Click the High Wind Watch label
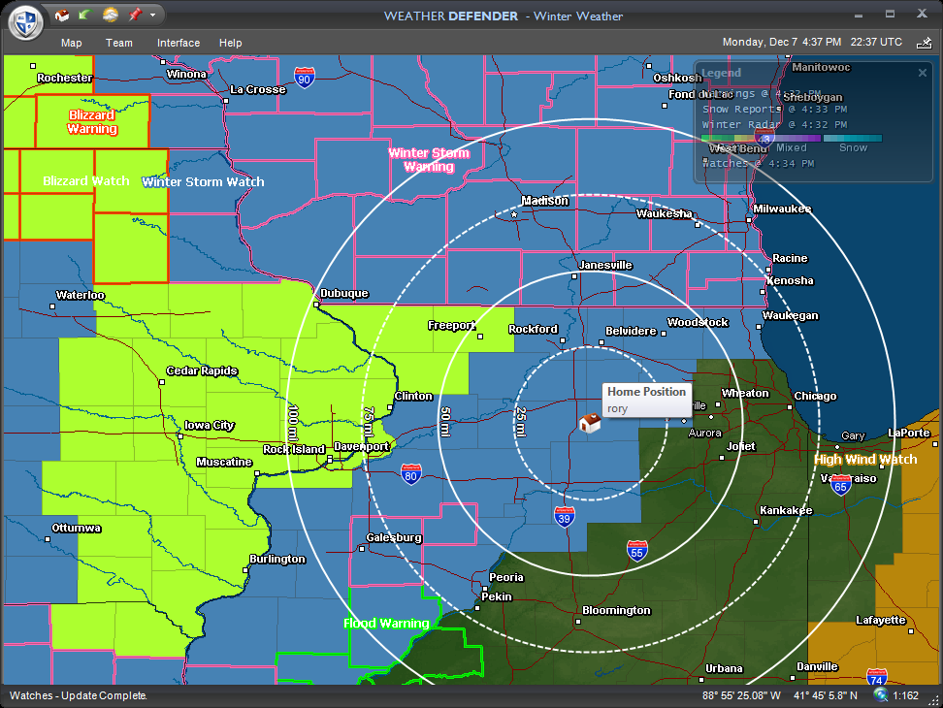Viewport: 943px width, 708px height. click(x=865, y=459)
